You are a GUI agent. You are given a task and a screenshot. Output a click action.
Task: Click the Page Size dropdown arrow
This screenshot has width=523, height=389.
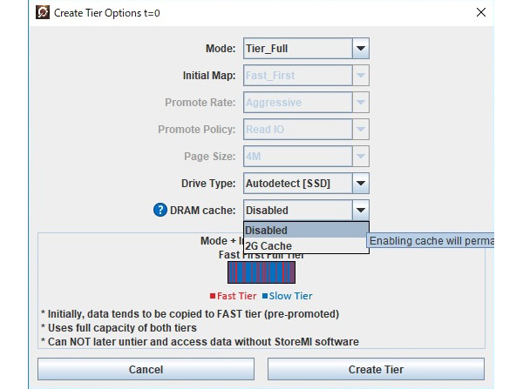point(361,156)
